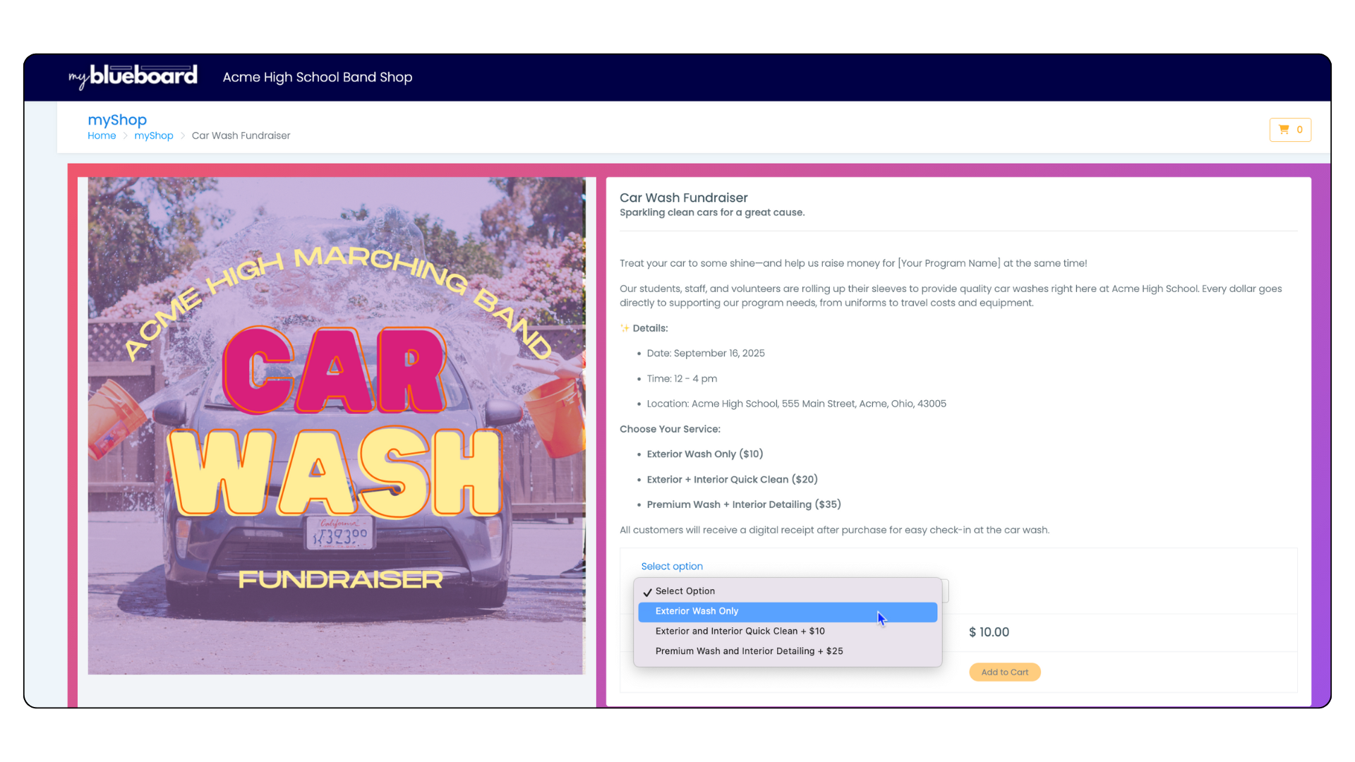
Task: Click the myblueboard logo
Action: [x=133, y=76]
